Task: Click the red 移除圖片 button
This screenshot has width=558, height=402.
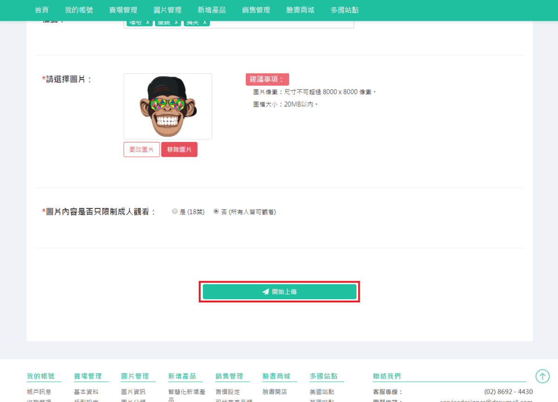Action: pos(179,149)
